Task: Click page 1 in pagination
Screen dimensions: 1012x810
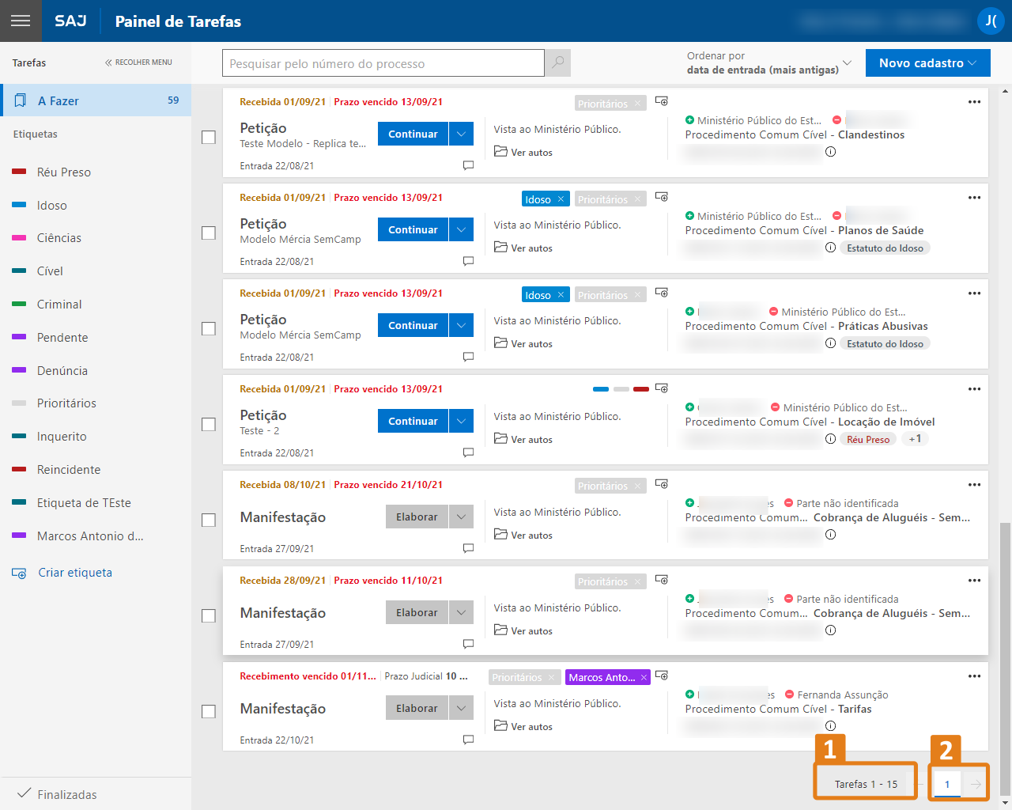Action: pos(947,785)
